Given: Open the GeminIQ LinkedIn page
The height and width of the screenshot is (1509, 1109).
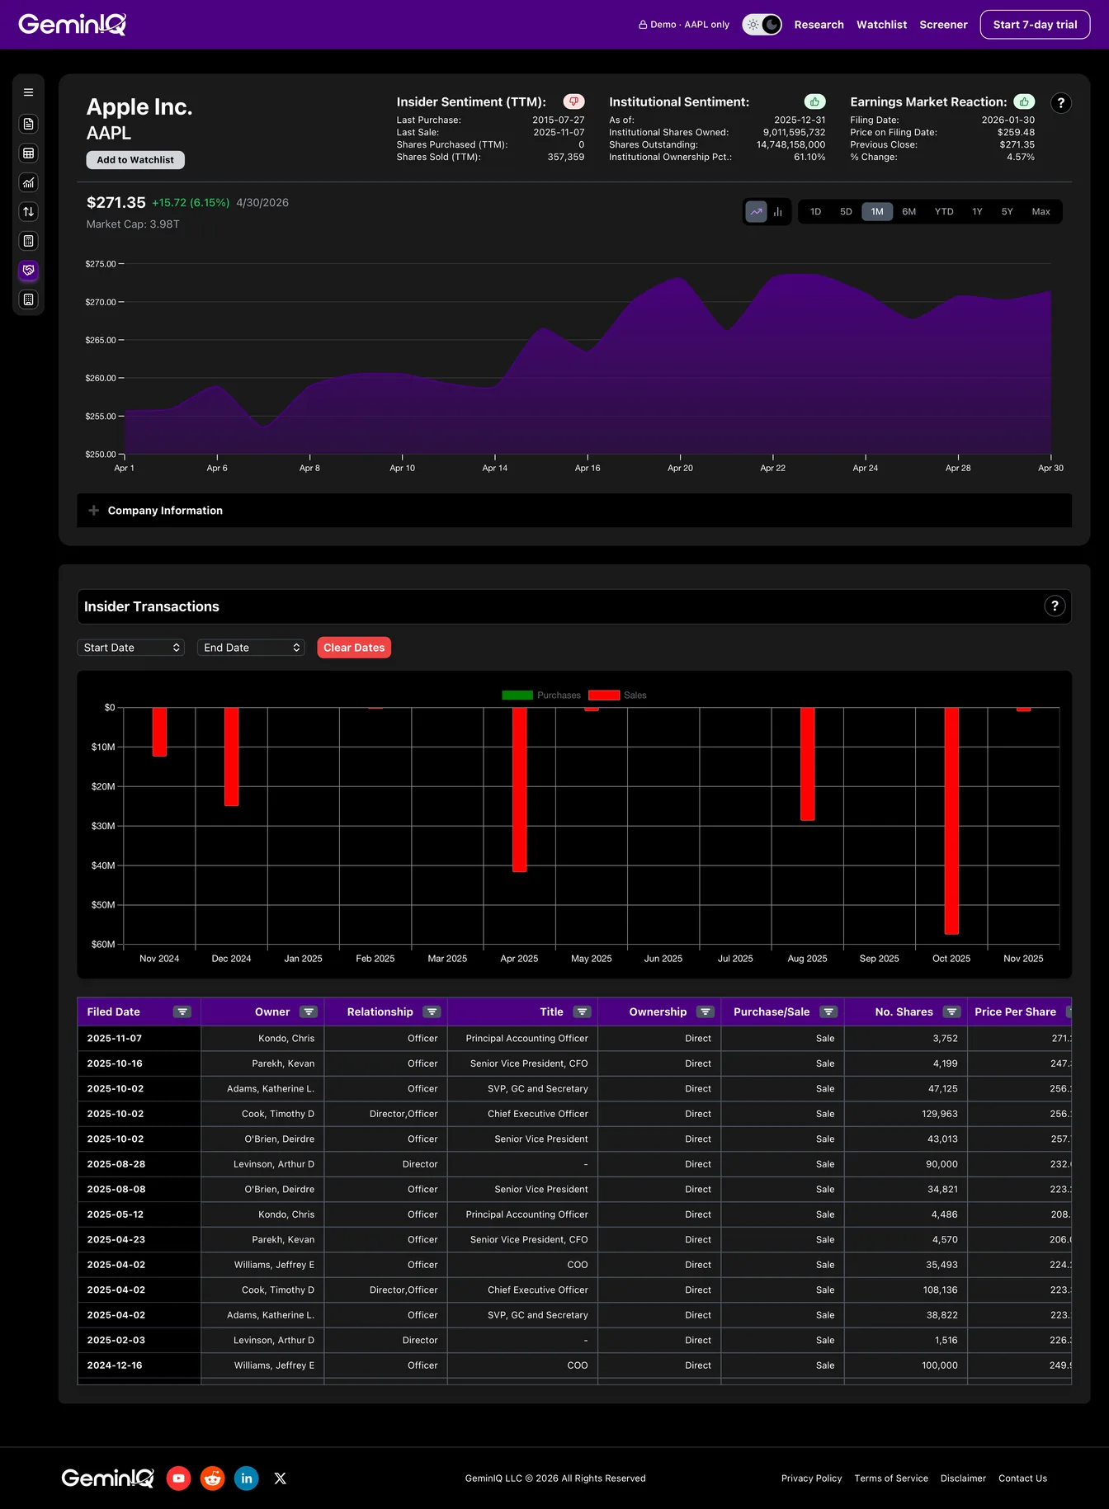Looking at the screenshot, I should [247, 1478].
